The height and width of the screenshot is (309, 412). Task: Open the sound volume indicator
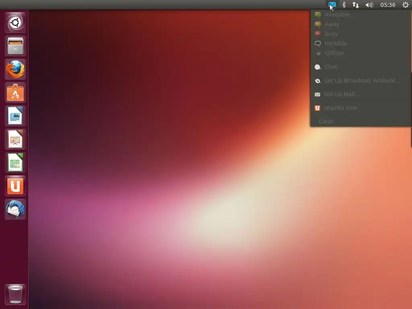click(x=369, y=5)
